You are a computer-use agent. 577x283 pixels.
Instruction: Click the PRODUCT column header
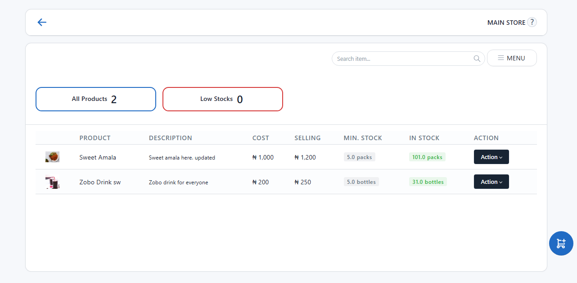click(x=95, y=138)
